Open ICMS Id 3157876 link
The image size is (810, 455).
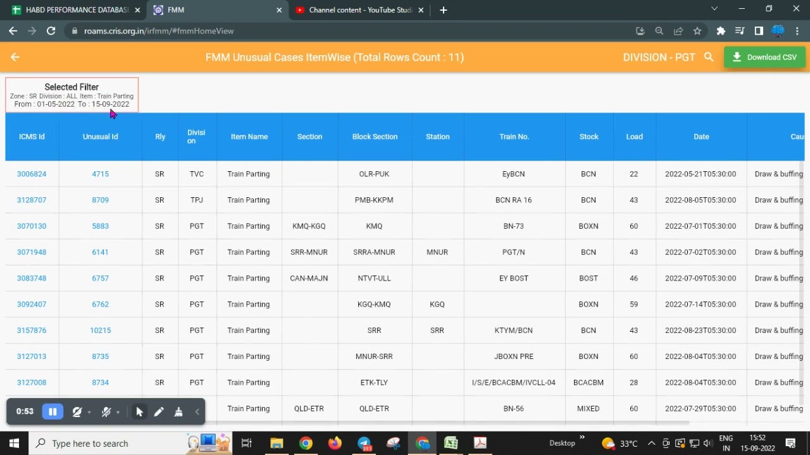pyautogui.click(x=32, y=330)
